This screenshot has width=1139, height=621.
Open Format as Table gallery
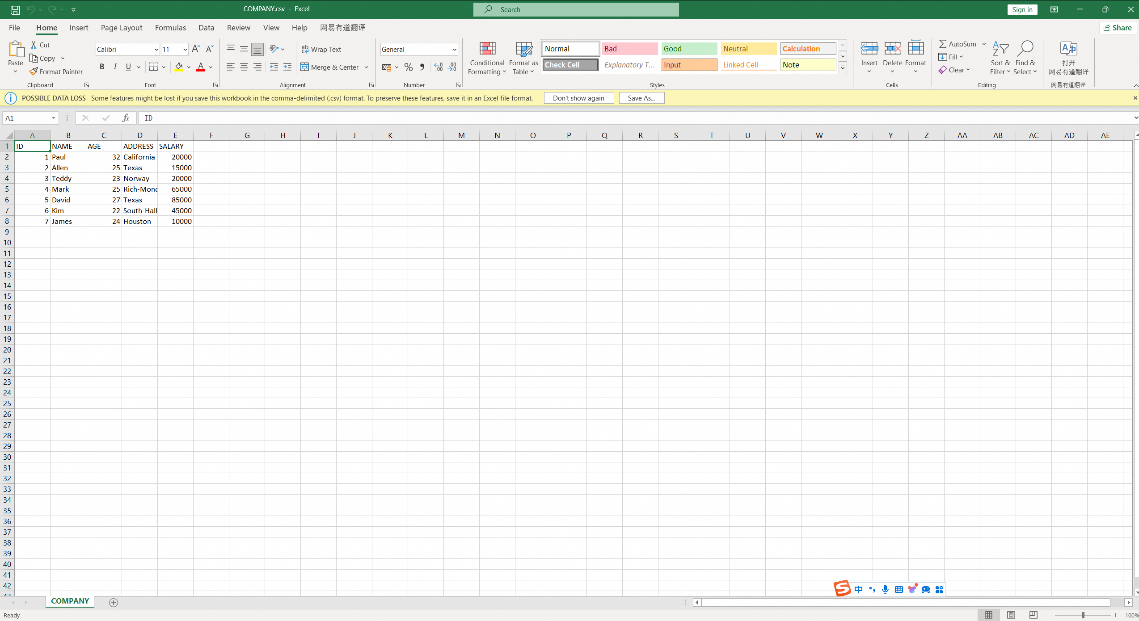[x=523, y=58]
